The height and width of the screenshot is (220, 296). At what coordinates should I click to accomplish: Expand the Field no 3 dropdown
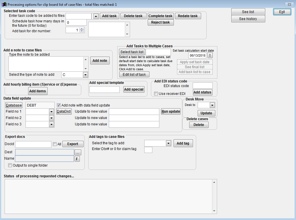51,125
